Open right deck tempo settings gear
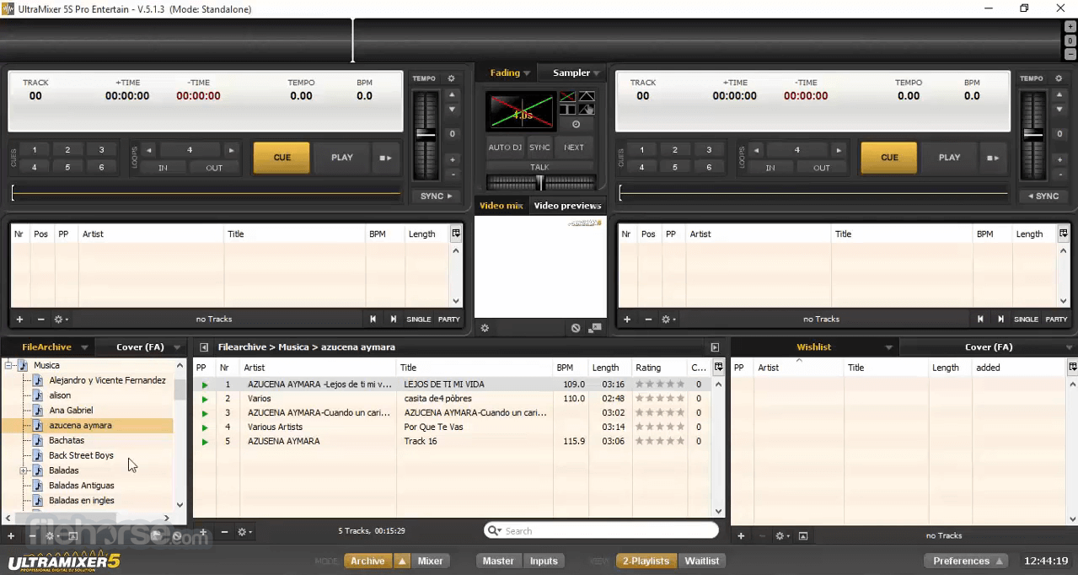Screen dimensions: 1078x575 (1059, 78)
